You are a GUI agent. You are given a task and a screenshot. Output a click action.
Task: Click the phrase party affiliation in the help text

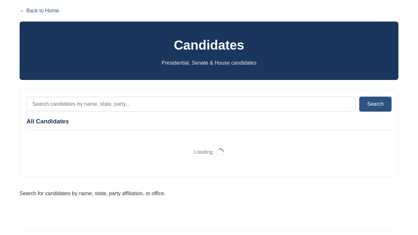[x=126, y=194]
